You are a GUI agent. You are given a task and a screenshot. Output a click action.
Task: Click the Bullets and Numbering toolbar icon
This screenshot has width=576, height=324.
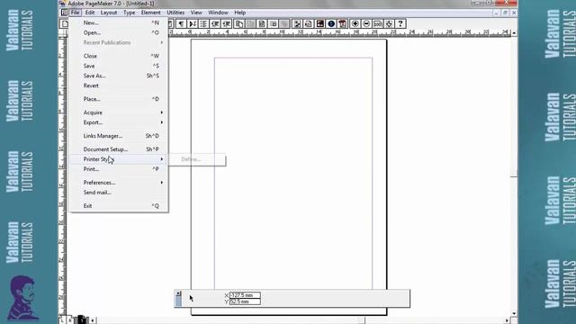(204, 24)
